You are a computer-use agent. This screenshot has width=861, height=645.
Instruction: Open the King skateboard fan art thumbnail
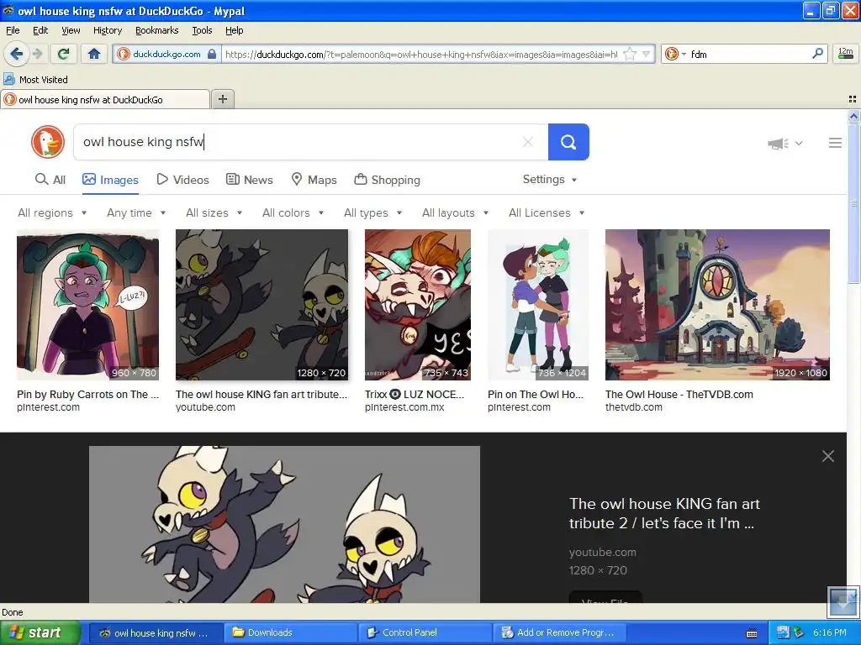261,304
